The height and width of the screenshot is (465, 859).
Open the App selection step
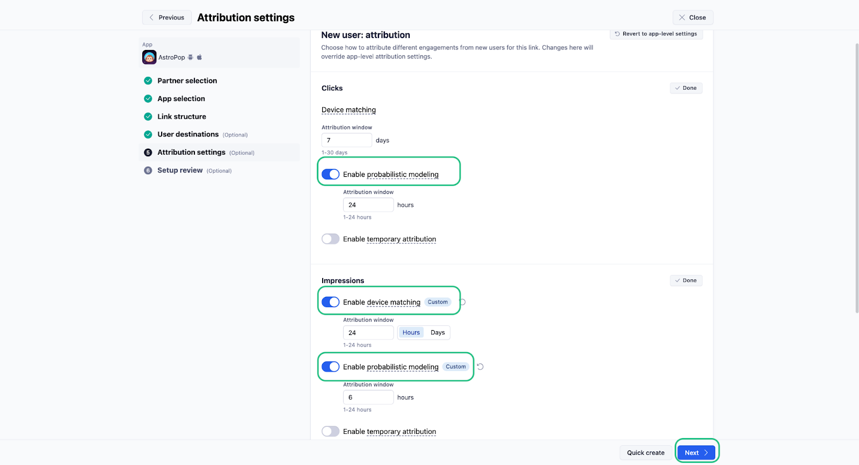point(181,99)
